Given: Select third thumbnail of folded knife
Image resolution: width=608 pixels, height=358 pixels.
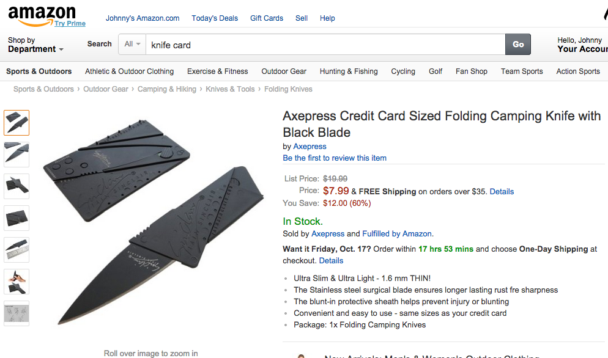Looking at the screenshot, I should 17,186.
